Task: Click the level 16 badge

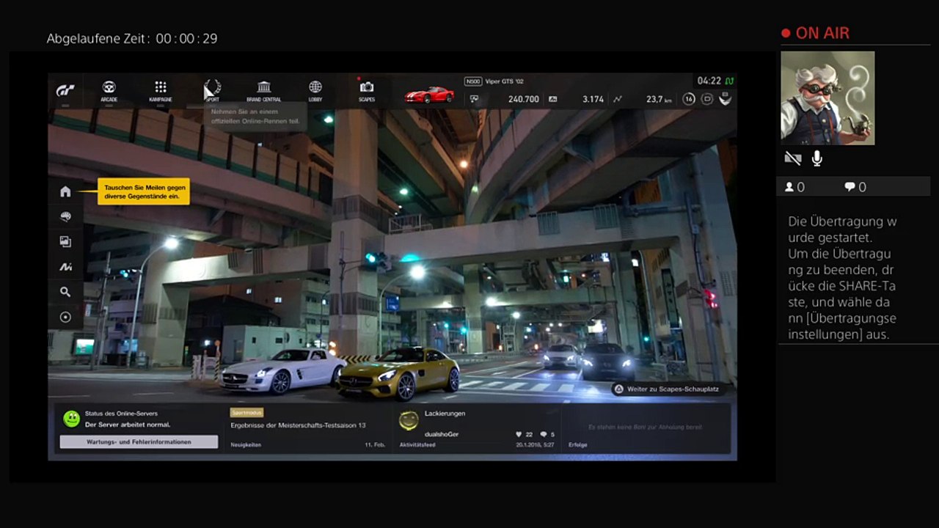Action: [x=689, y=99]
